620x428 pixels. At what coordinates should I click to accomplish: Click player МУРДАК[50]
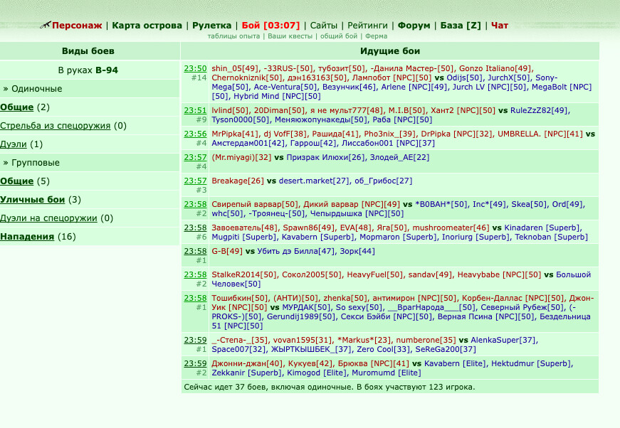tap(307, 308)
